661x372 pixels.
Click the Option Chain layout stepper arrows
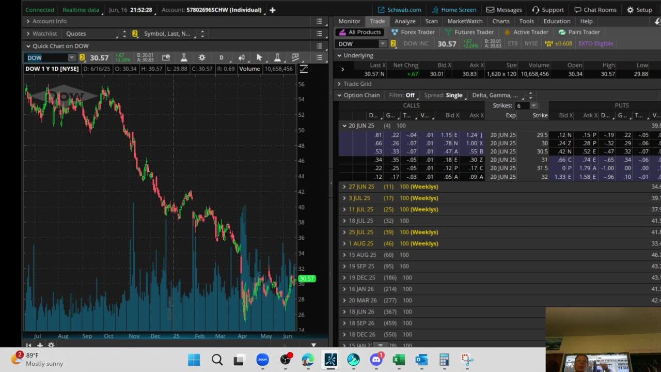pyautogui.click(x=530, y=95)
